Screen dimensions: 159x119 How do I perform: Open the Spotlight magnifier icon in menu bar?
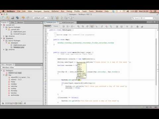pos(151,11)
